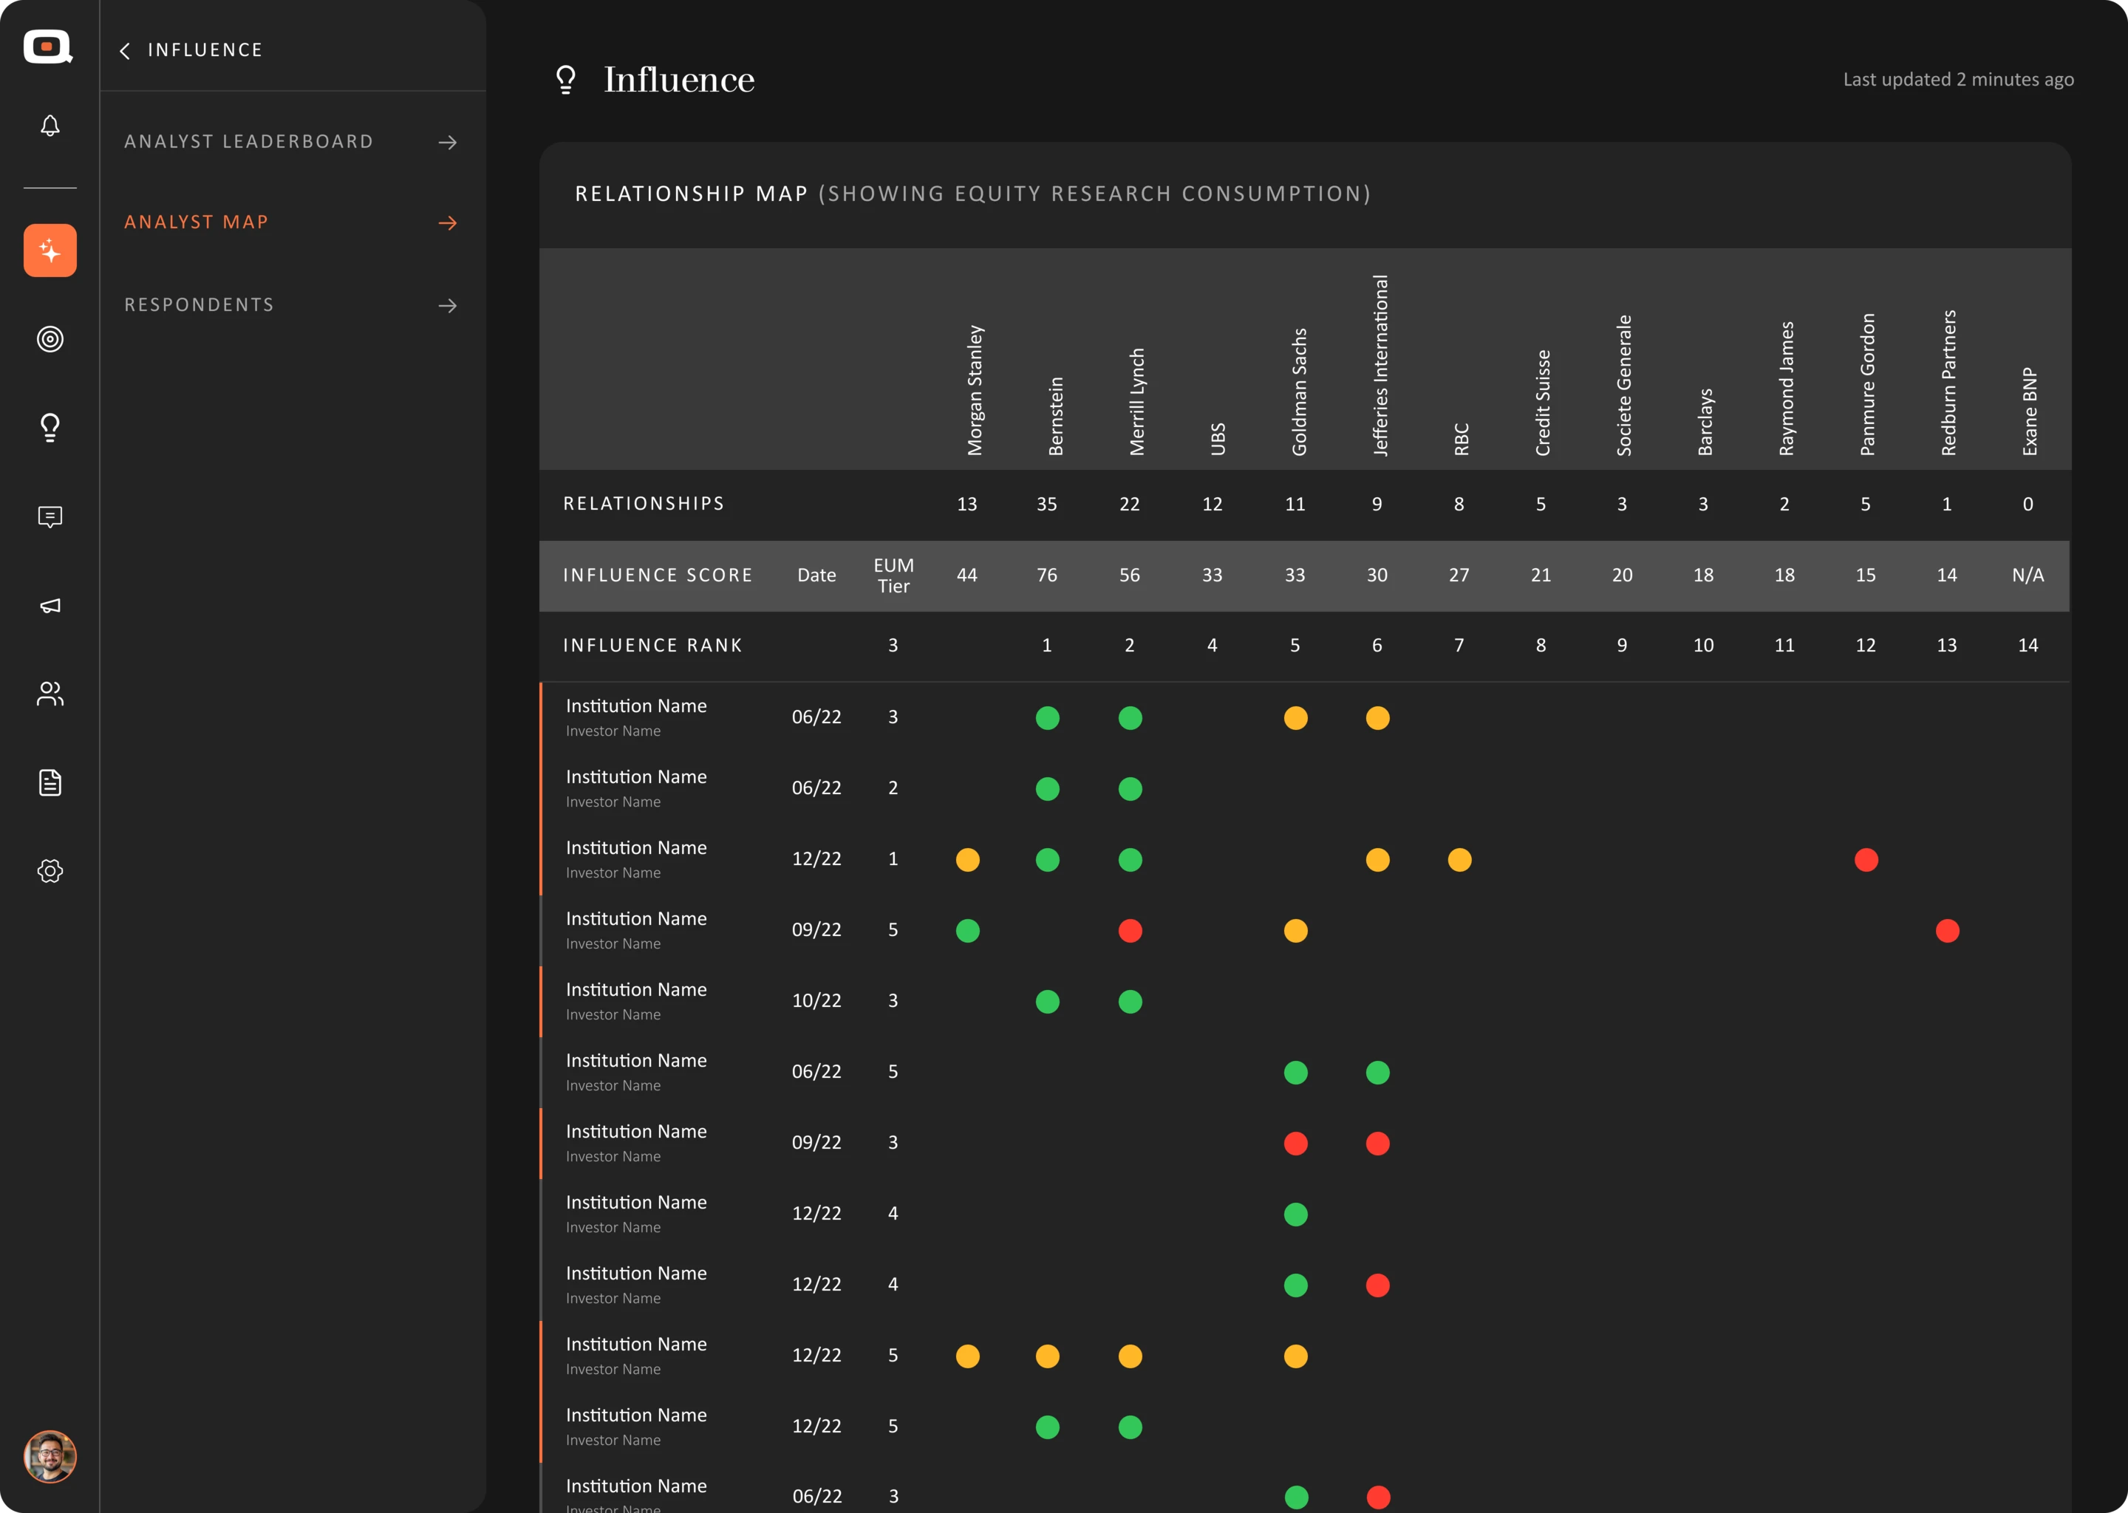This screenshot has height=1513, width=2128.
Task: Click the orange sparkle icon in sidebar
Action: (50, 250)
